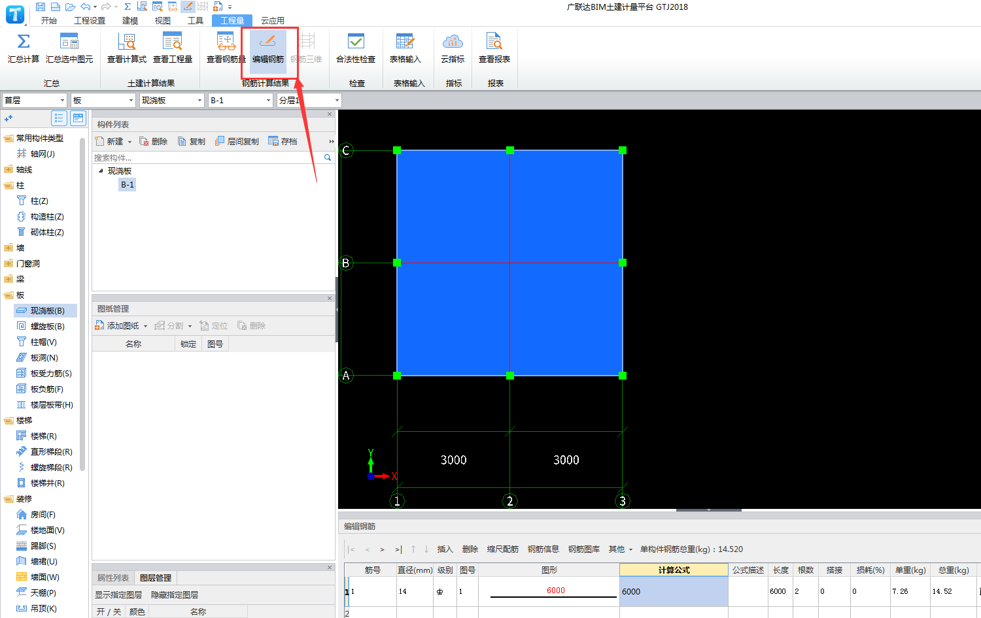Screen dimensions: 981x618
Task: Open 查看计算式 tool
Action: tap(127, 48)
